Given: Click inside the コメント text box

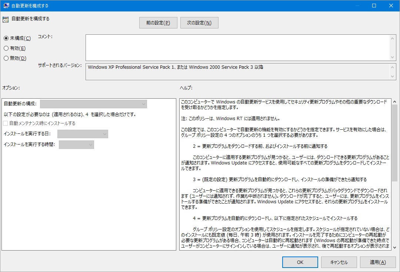Looking at the screenshot, I should 237,47.
